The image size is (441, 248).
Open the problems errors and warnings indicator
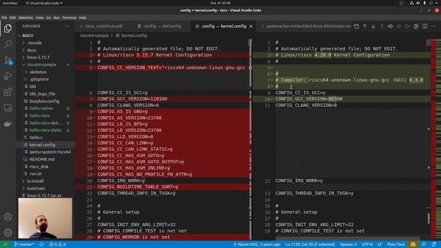click(57, 245)
